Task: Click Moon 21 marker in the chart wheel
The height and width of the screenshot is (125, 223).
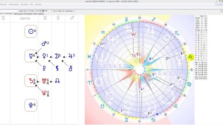Action: coord(168,58)
